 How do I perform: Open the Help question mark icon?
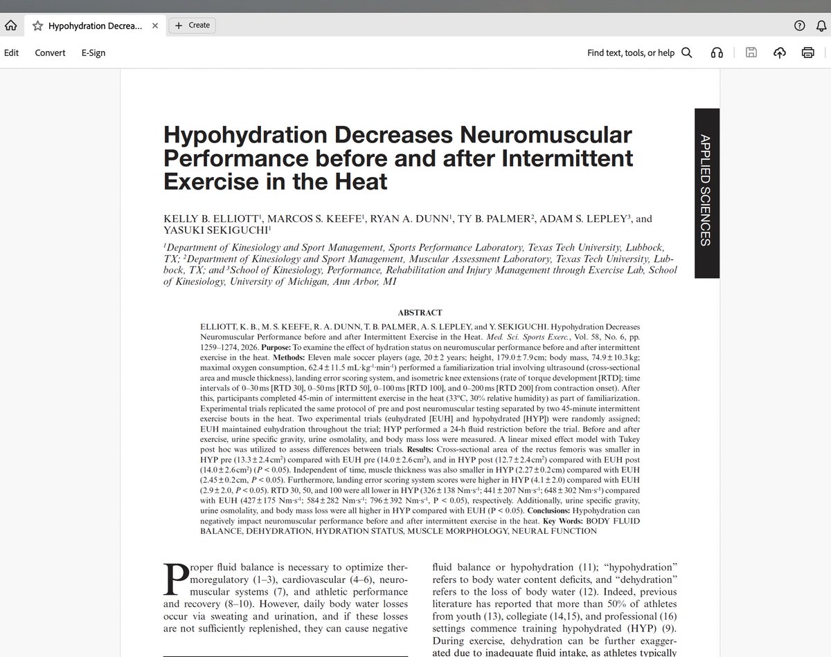click(x=800, y=26)
